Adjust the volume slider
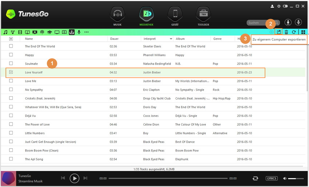The width and height of the screenshot is (309, 187). (x=296, y=178)
